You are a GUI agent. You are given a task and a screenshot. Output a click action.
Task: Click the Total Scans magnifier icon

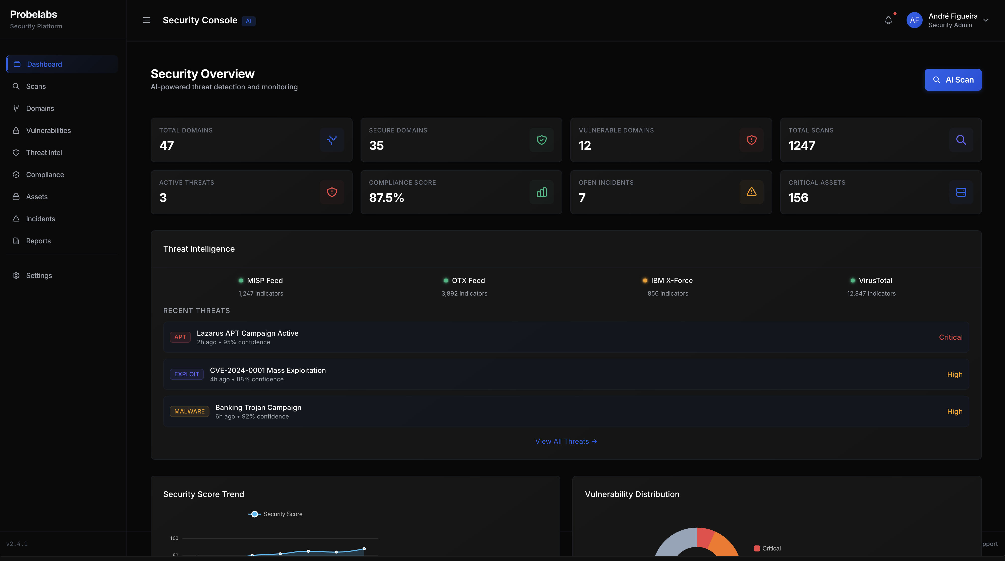[961, 139]
